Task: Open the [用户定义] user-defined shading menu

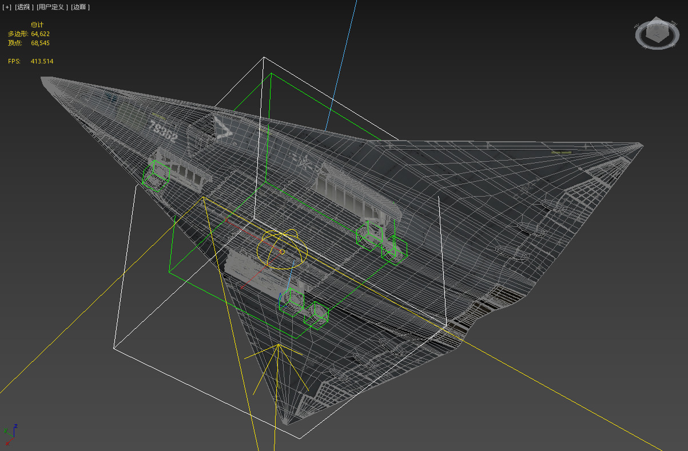Action: [x=52, y=7]
